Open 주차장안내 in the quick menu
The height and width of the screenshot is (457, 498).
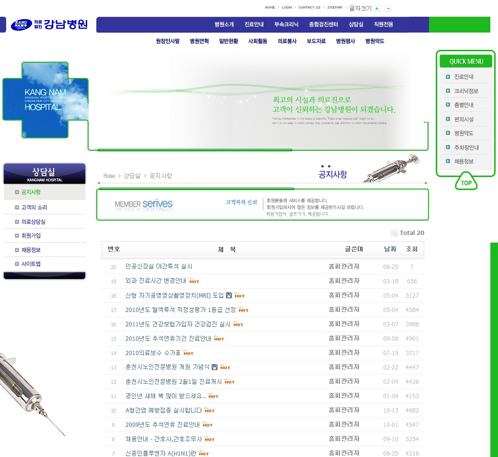pyautogui.click(x=466, y=147)
